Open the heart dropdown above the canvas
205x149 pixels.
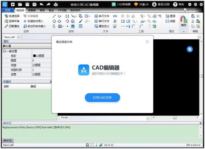[x=199, y=37]
